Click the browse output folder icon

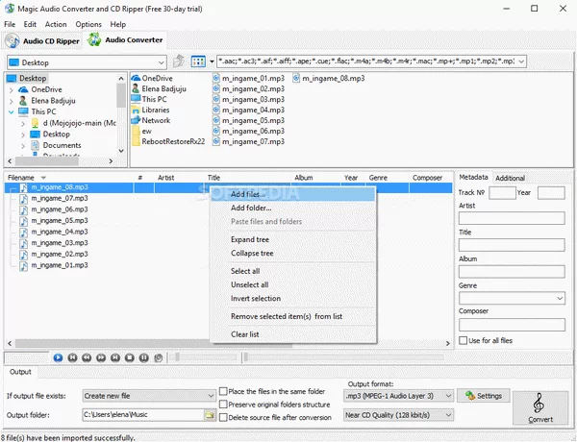pos(209,415)
